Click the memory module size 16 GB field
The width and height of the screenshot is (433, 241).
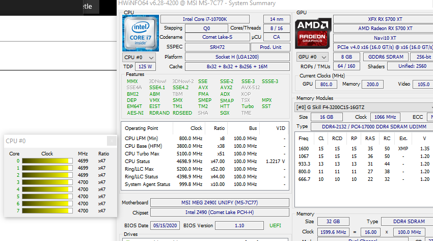click(x=327, y=117)
